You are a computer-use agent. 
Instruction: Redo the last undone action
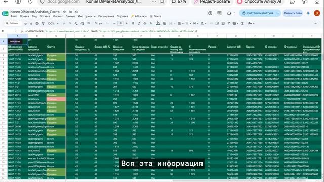pos(31,24)
